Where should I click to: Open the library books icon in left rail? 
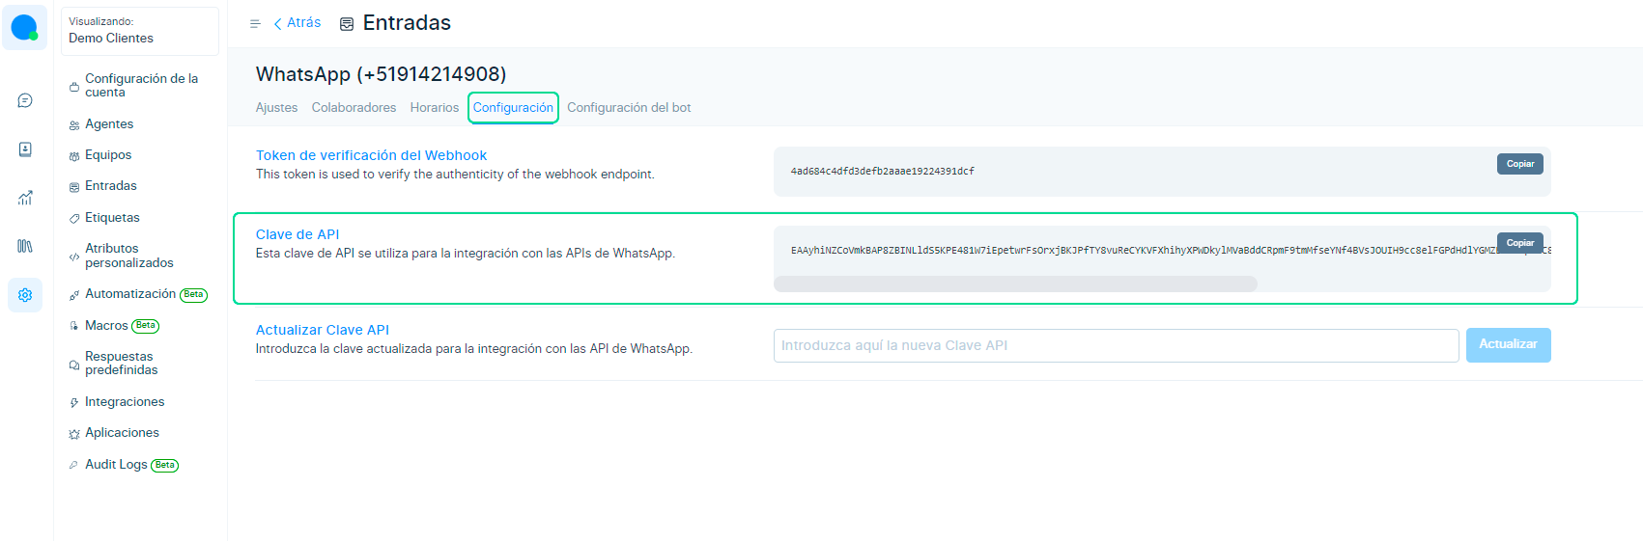coord(25,247)
